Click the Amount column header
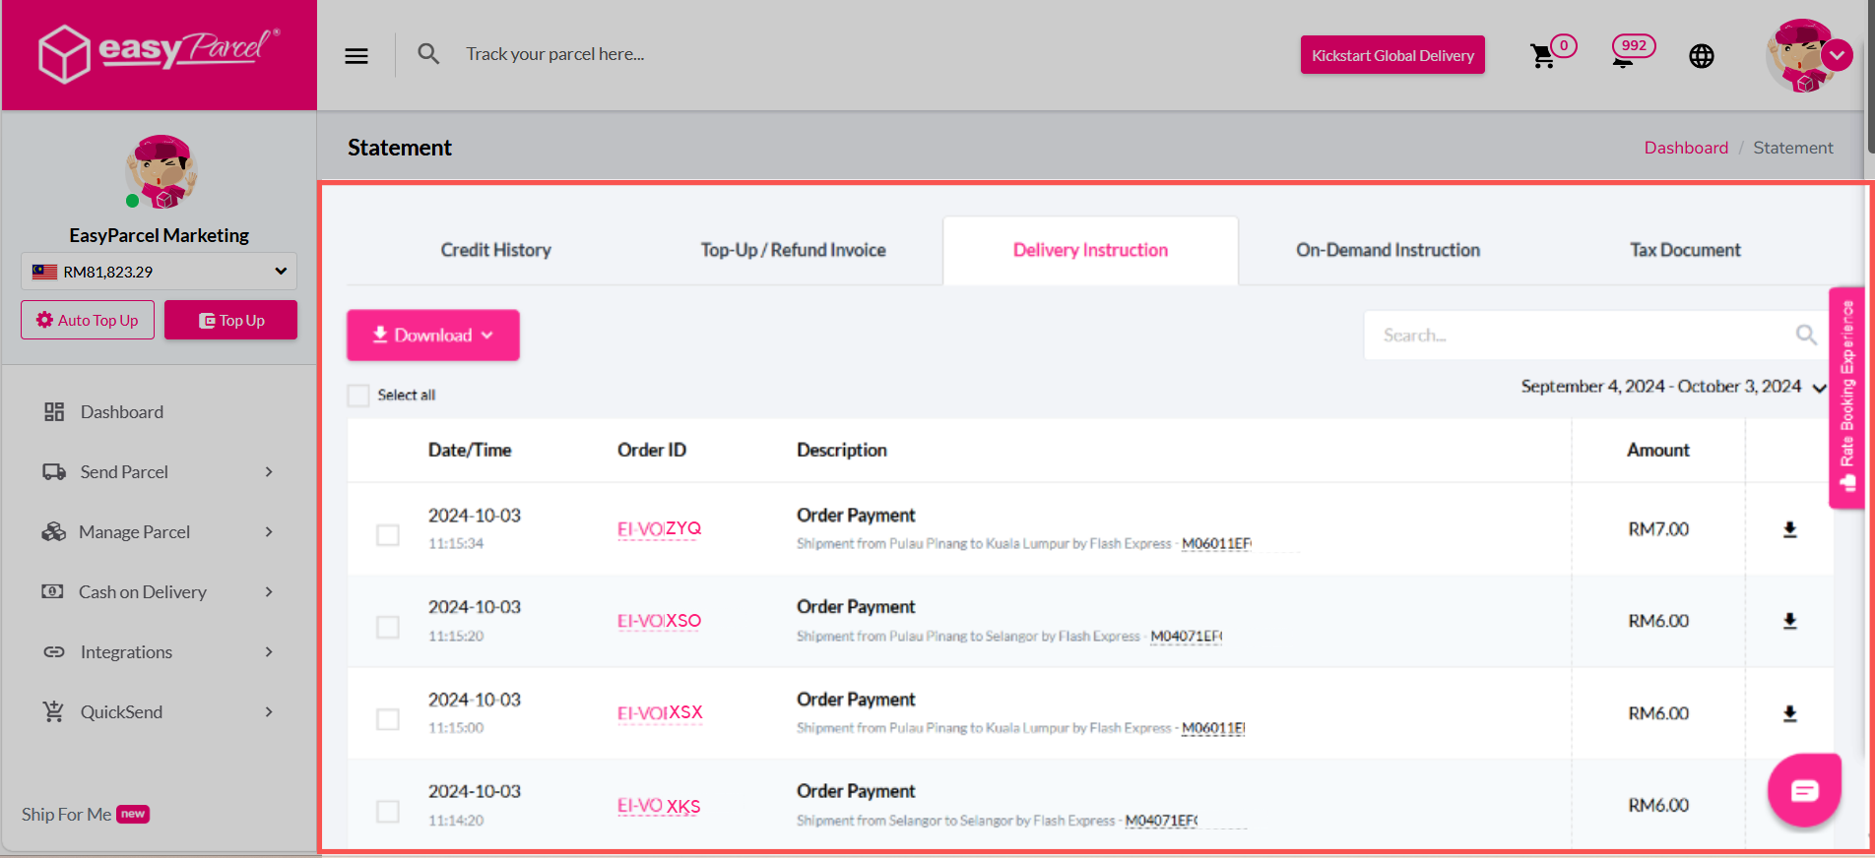Screen dimensions: 1875x858 click(x=1658, y=450)
